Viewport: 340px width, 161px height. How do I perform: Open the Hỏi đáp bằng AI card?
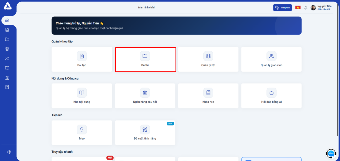point(272,96)
